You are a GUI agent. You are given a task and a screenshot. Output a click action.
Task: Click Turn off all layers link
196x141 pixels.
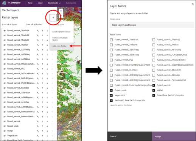[x=9, y=25]
